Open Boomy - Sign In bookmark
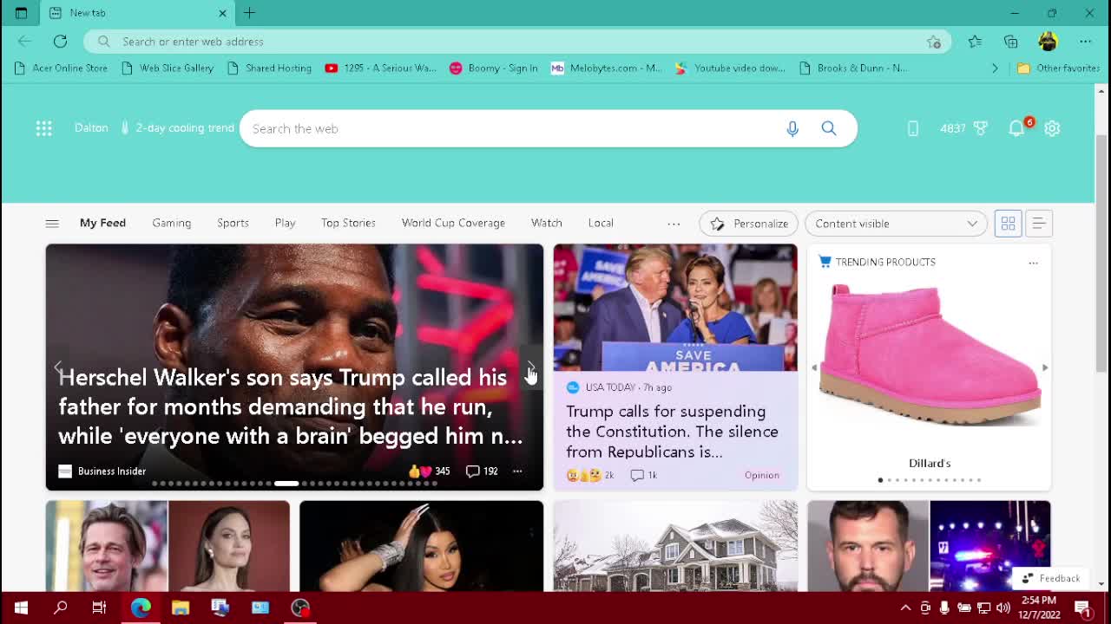The width and height of the screenshot is (1111, 624). point(494,68)
